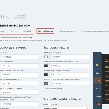Open the Задачи item in preview sidebar
Screen dimensions: 109x109
(98, 97)
